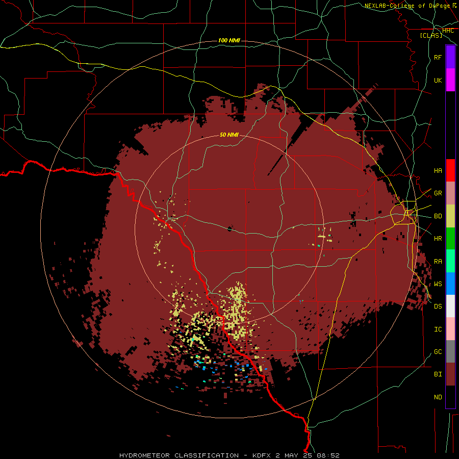Click the WS blue legend swatch

tap(450, 284)
